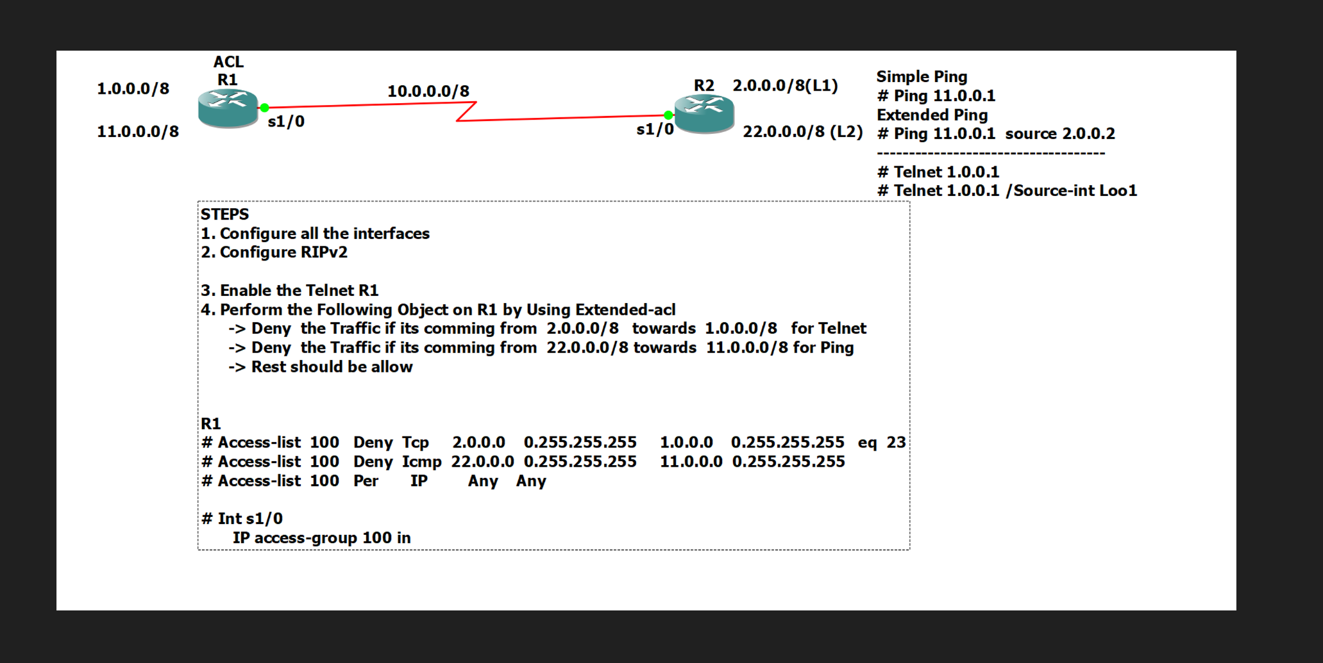
Task: Select the Extended Ping heading text
Action: coord(932,115)
